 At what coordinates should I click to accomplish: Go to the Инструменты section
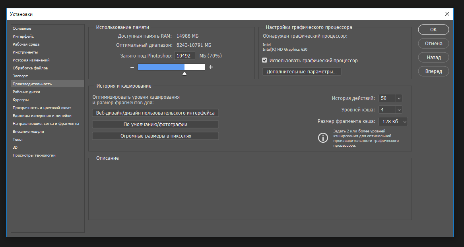click(x=48, y=52)
